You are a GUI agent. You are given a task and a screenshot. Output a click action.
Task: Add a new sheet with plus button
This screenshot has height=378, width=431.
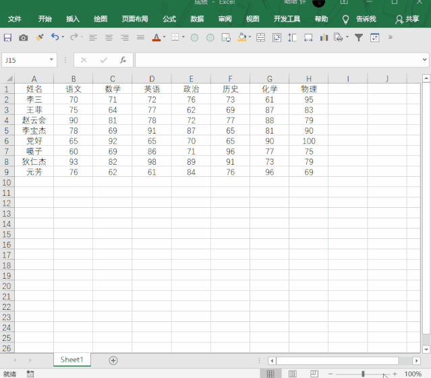coord(113,360)
